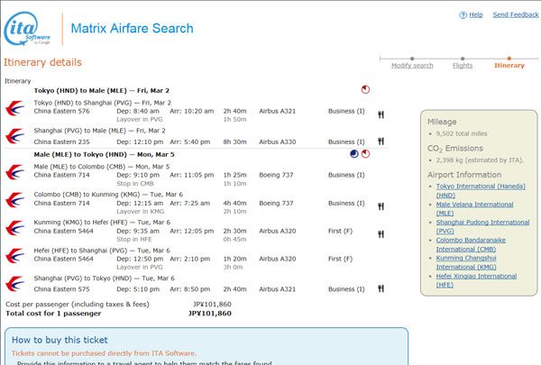Click China Eastern 235 flight number

click(61, 141)
